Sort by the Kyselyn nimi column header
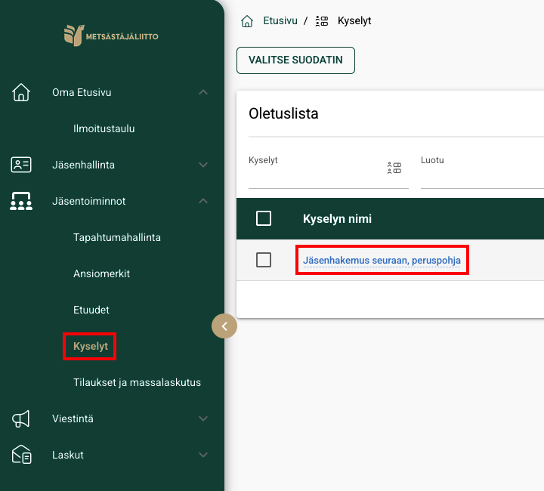Image resolution: width=544 pixels, height=491 pixels. click(337, 219)
